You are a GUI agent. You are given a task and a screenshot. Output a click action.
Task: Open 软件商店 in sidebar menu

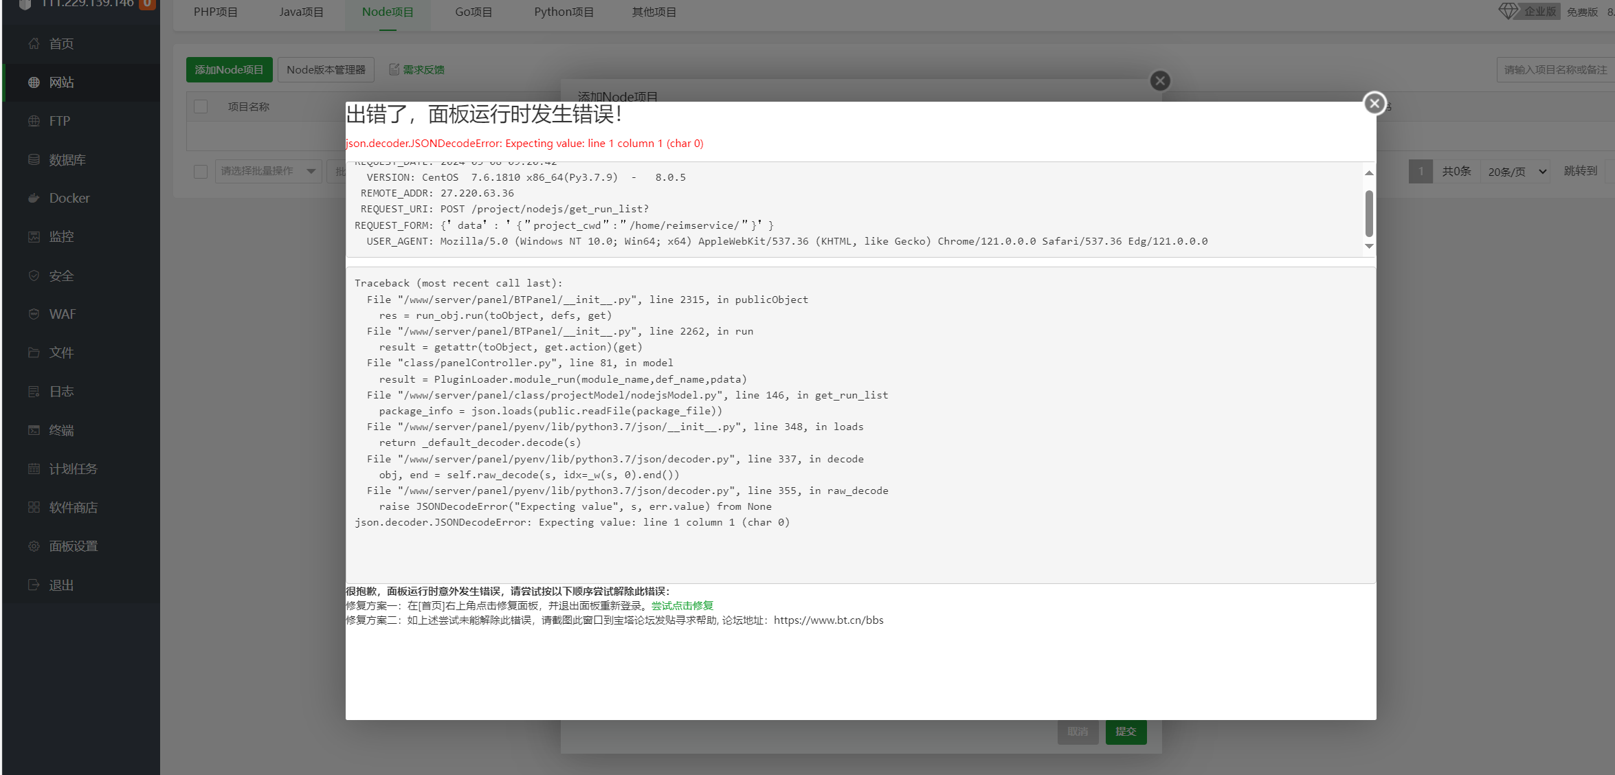[x=74, y=507]
